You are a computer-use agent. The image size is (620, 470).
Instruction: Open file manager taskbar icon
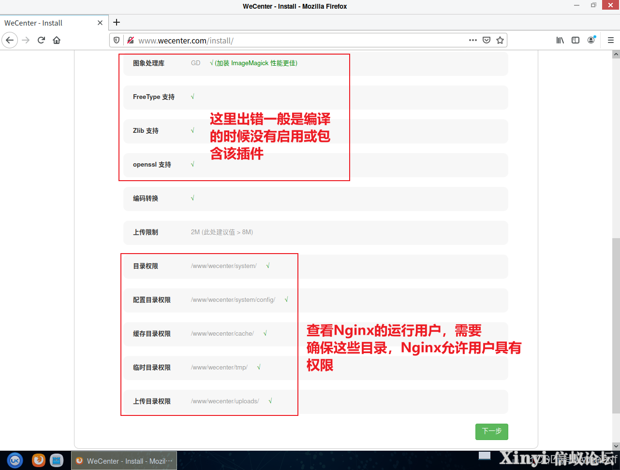click(56, 460)
